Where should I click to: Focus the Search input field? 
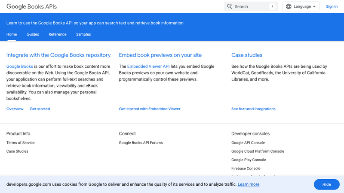[251, 6]
